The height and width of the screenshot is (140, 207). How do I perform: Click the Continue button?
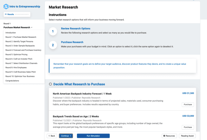point(66,136)
